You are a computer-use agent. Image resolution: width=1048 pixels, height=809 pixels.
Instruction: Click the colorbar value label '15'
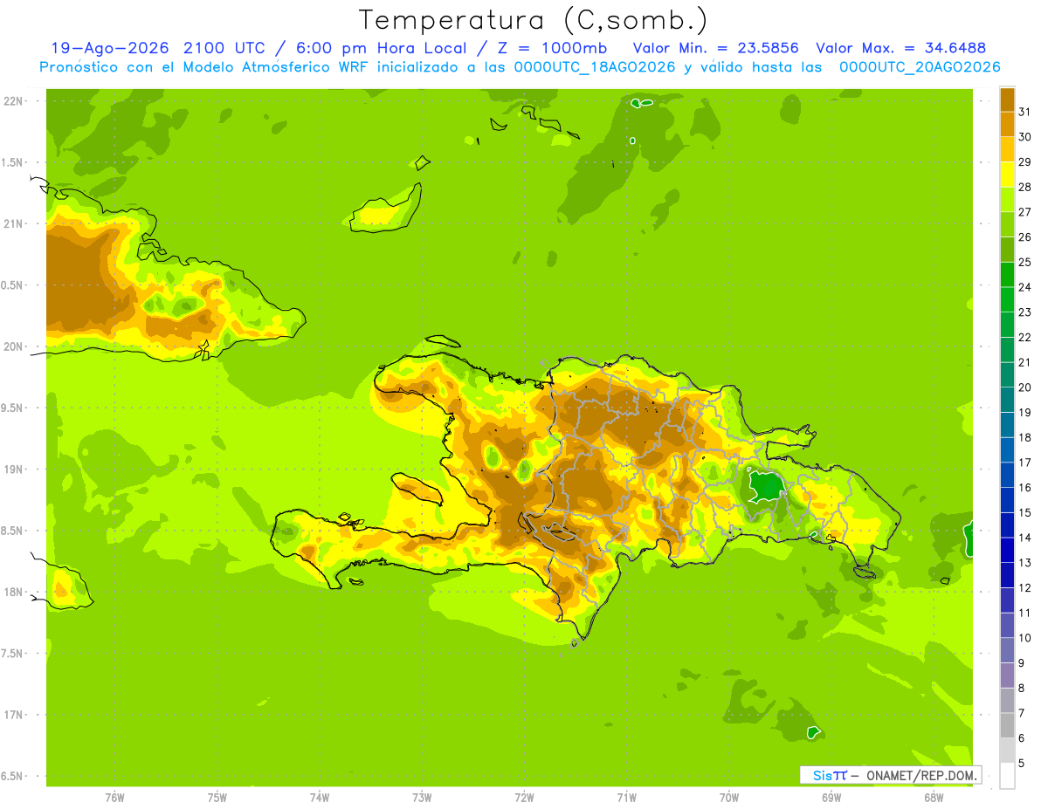[x=1025, y=512]
